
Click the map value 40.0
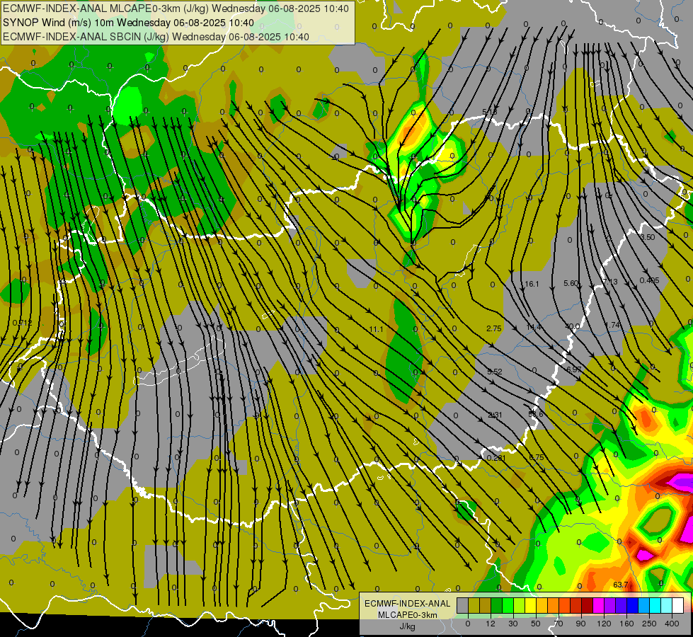coord(573,327)
